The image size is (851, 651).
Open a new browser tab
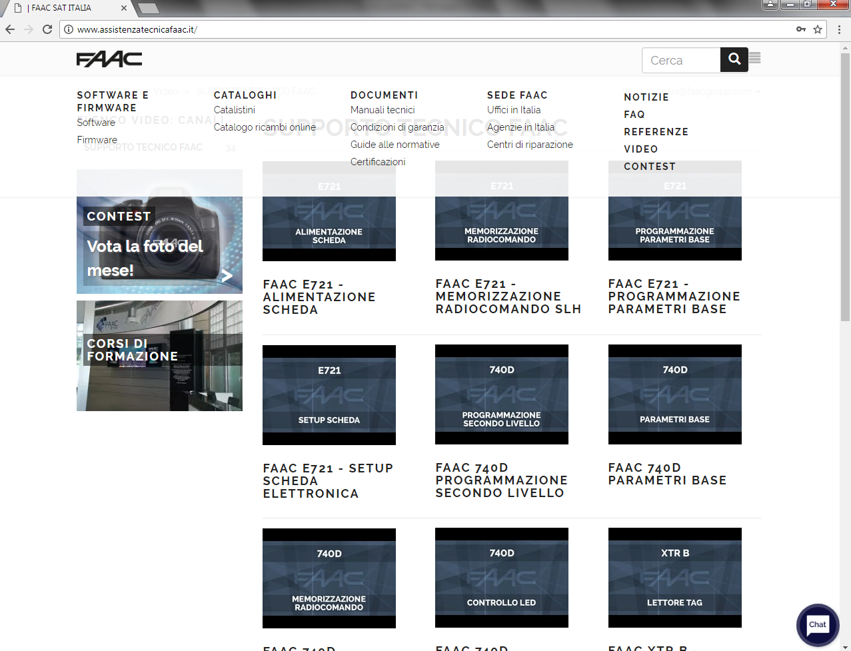click(148, 9)
